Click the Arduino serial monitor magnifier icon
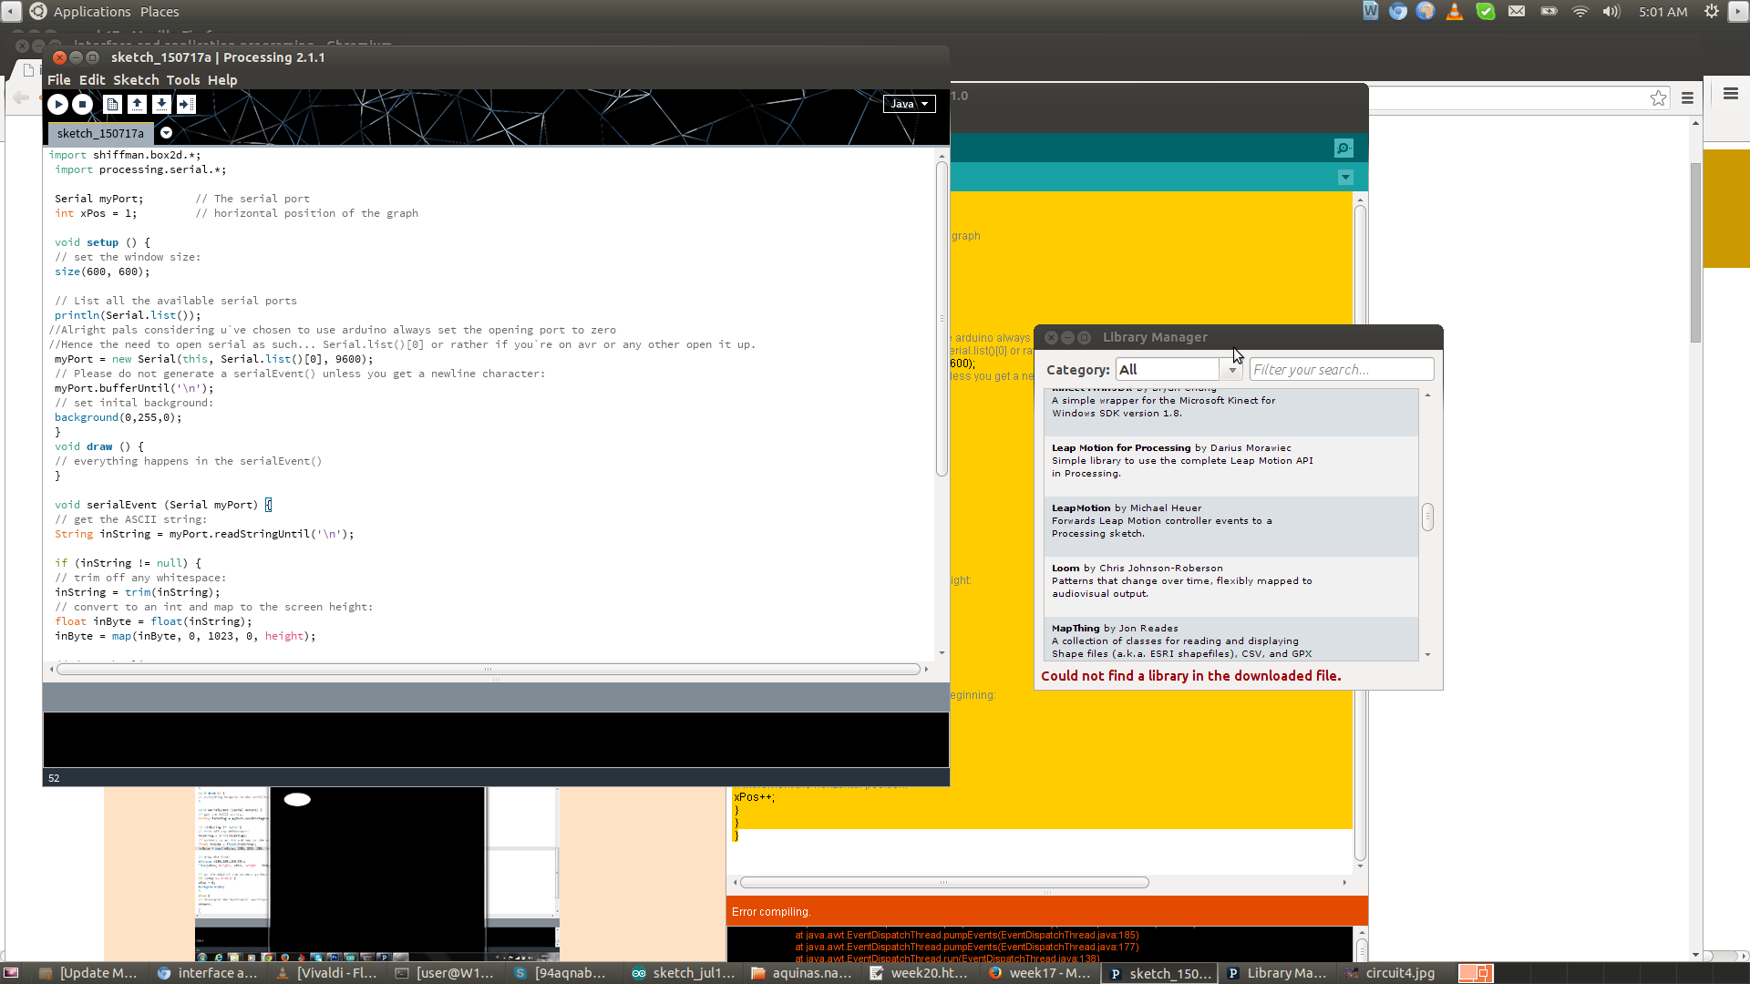The width and height of the screenshot is (1750, 984). pos(1343,149)
